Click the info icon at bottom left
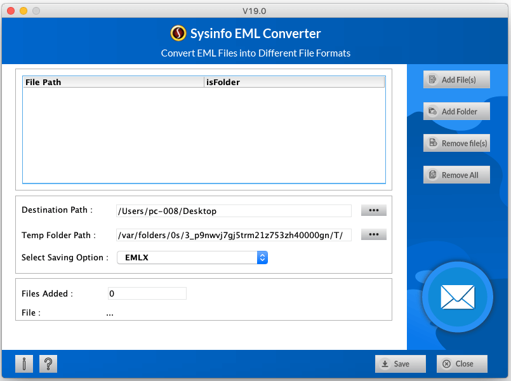The width and height of the screenshot is (511, 381). (24, 364)
